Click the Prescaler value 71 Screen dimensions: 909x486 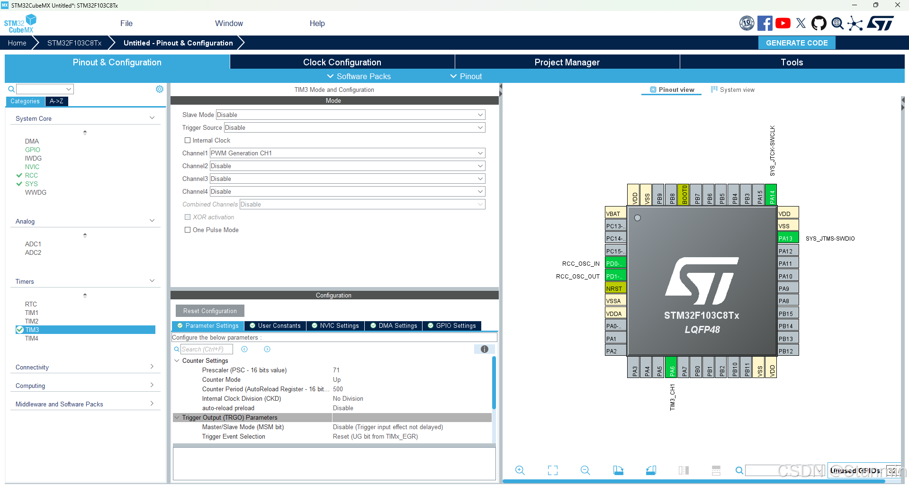point(336,370)
